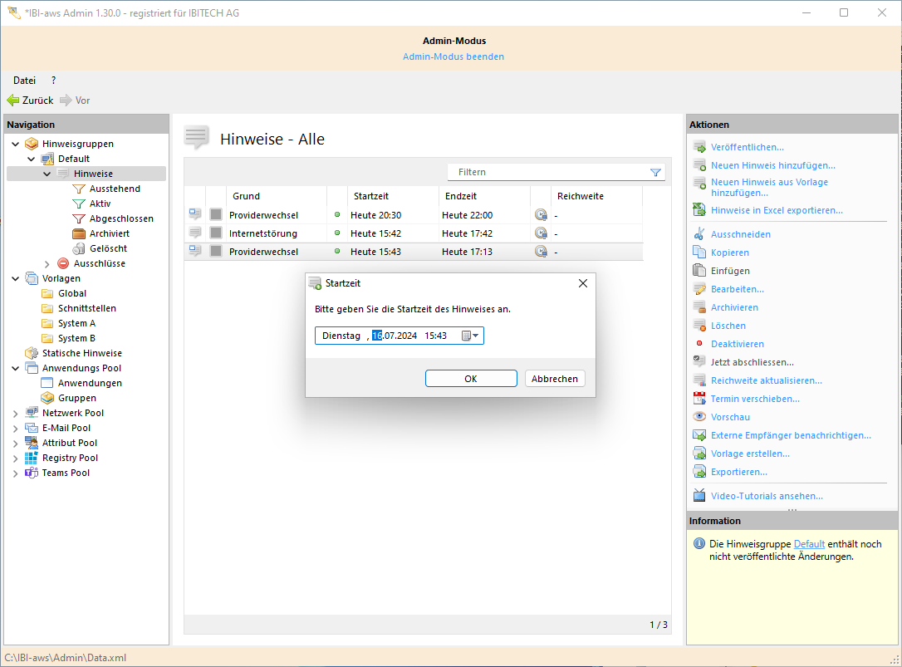
Task: Select the Statische Hinweise tree item
Action: coord(81,353)
